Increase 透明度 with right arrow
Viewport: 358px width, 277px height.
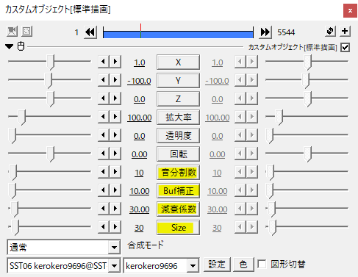[115, 135]
